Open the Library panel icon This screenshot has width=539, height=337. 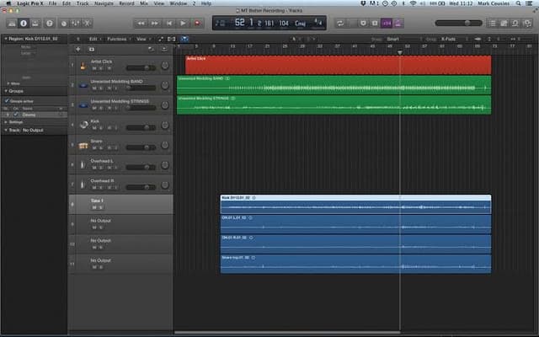(12, 24)
